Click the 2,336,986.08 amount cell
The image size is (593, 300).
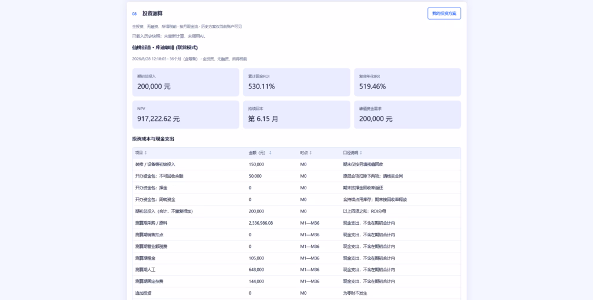click(261, 223)
